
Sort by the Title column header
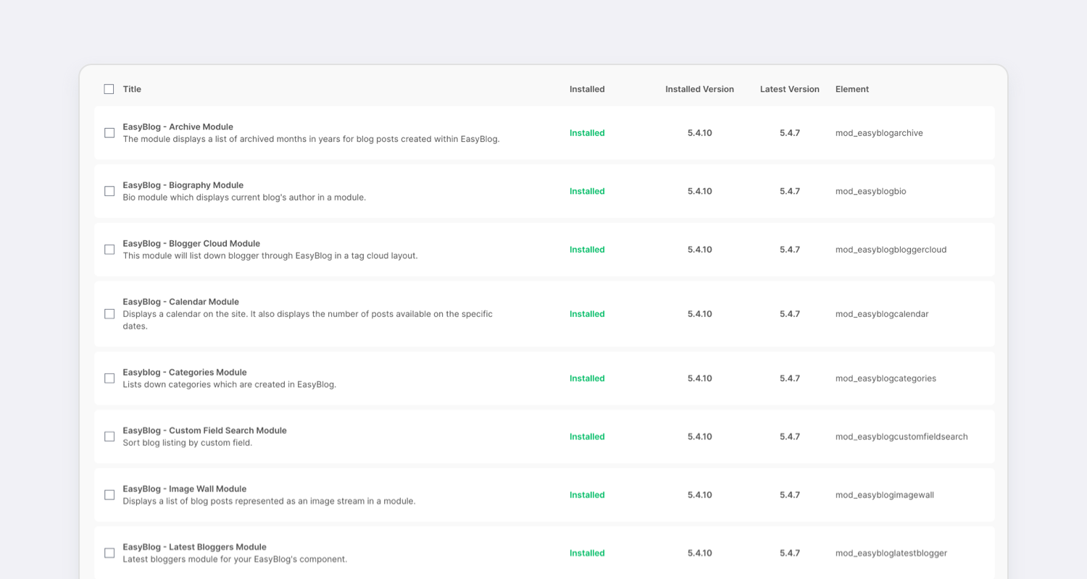(132, 89)
